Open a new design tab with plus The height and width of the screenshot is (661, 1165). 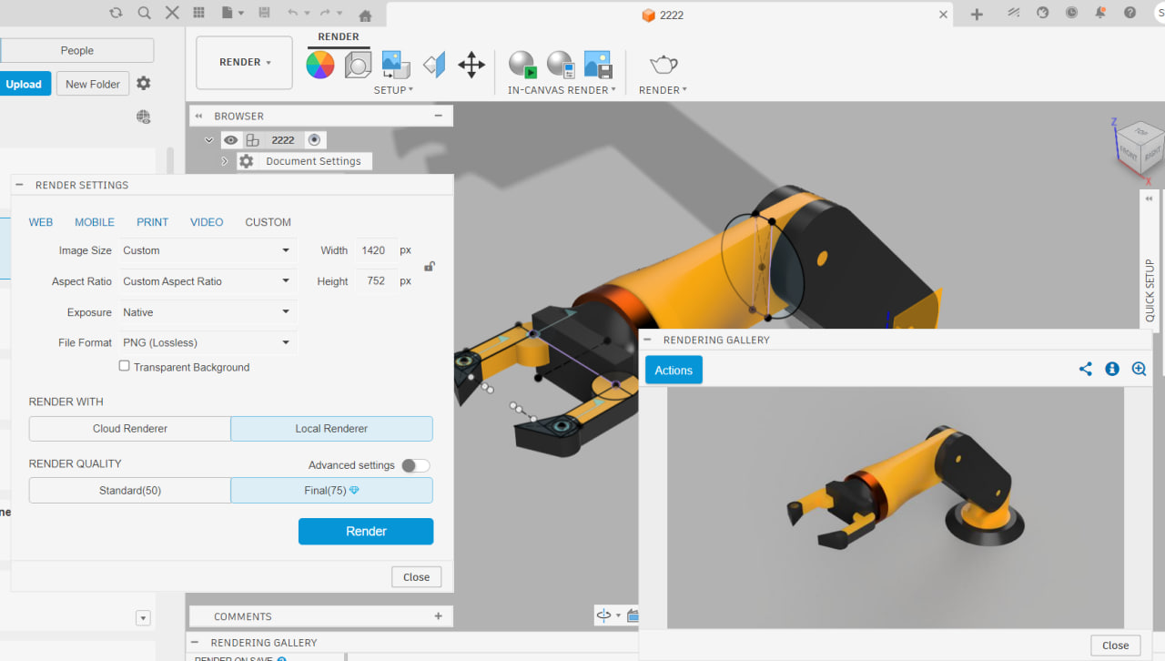(x=977, y=14)
